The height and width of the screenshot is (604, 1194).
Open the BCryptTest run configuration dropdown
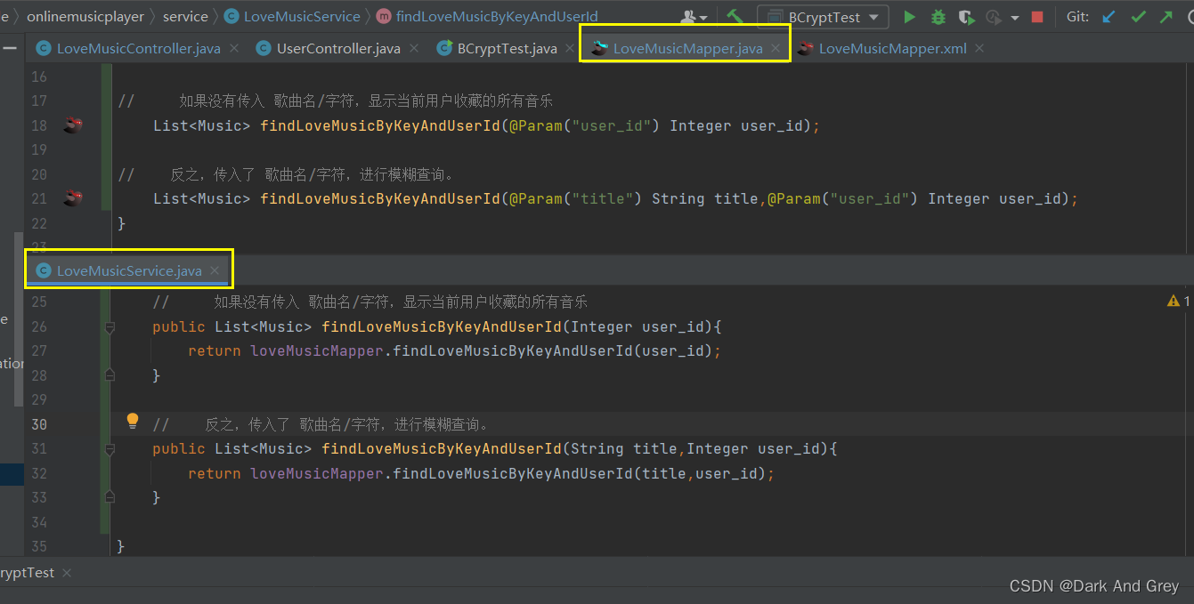(823, 17)
